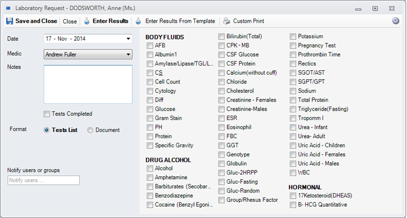Image resolution: width=407 pixels, height=218 pixels.
Task: Click the app icon in the title bar
Action: (8, 8)
